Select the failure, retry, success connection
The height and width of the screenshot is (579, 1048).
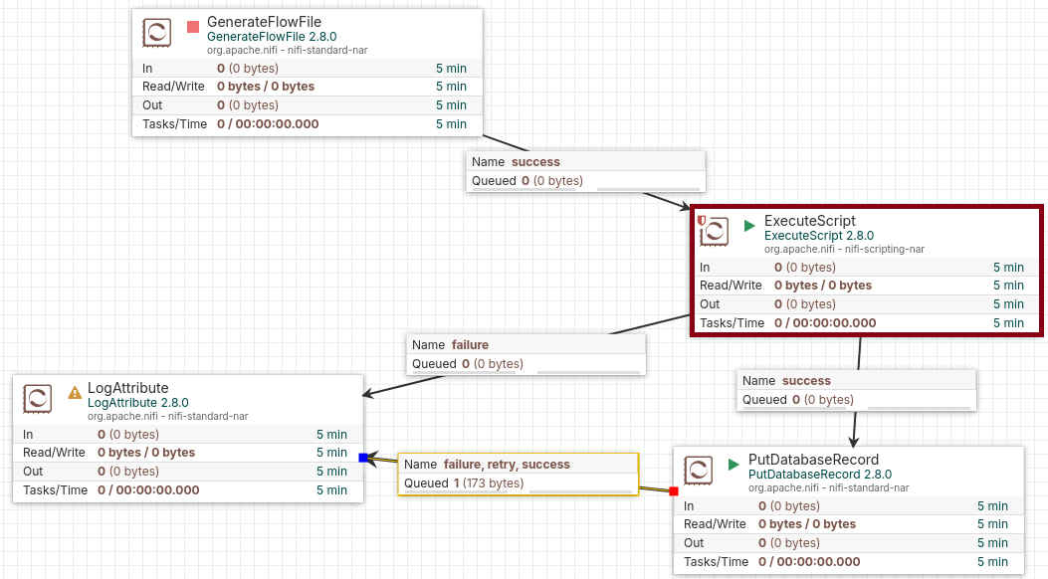tap(518, 475)
